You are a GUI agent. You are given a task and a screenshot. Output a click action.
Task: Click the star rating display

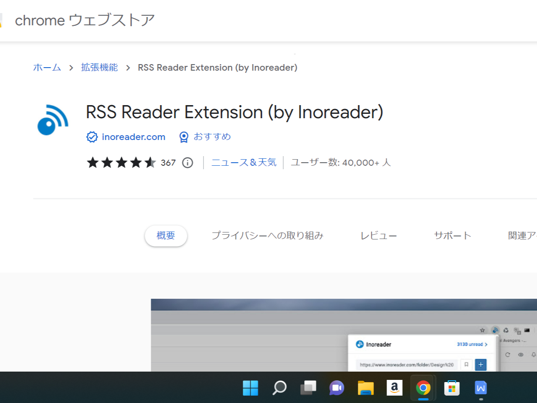121,163
